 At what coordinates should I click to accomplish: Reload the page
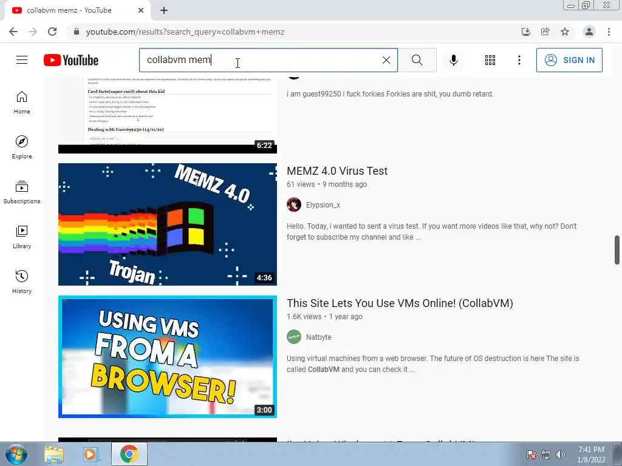click(x=52, y=32)
